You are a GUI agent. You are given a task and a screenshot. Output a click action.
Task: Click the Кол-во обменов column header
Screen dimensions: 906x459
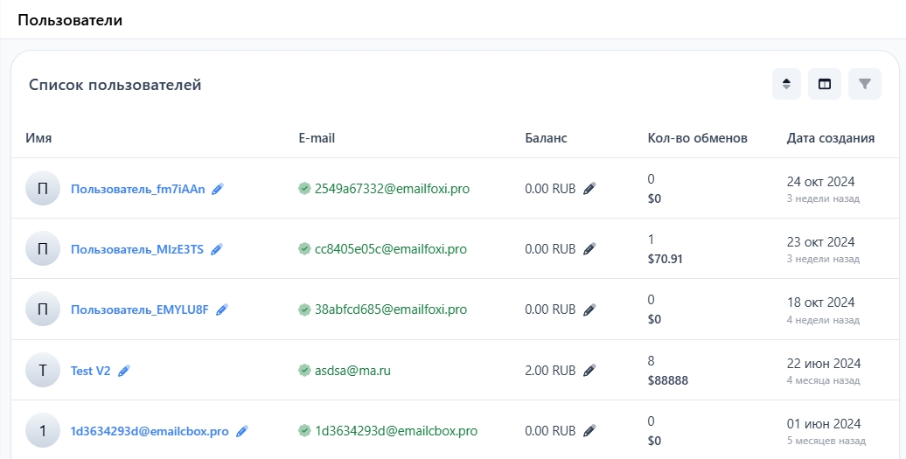(x=697, y=138)
